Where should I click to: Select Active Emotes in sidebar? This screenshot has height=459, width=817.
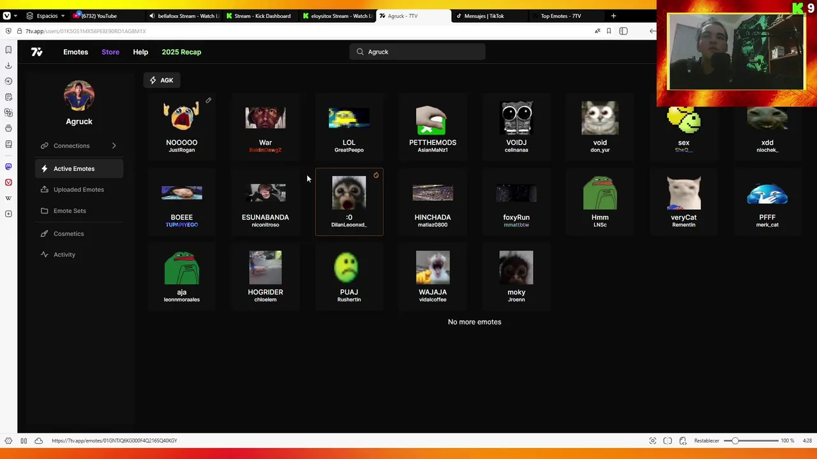click(x=79, y=169)
